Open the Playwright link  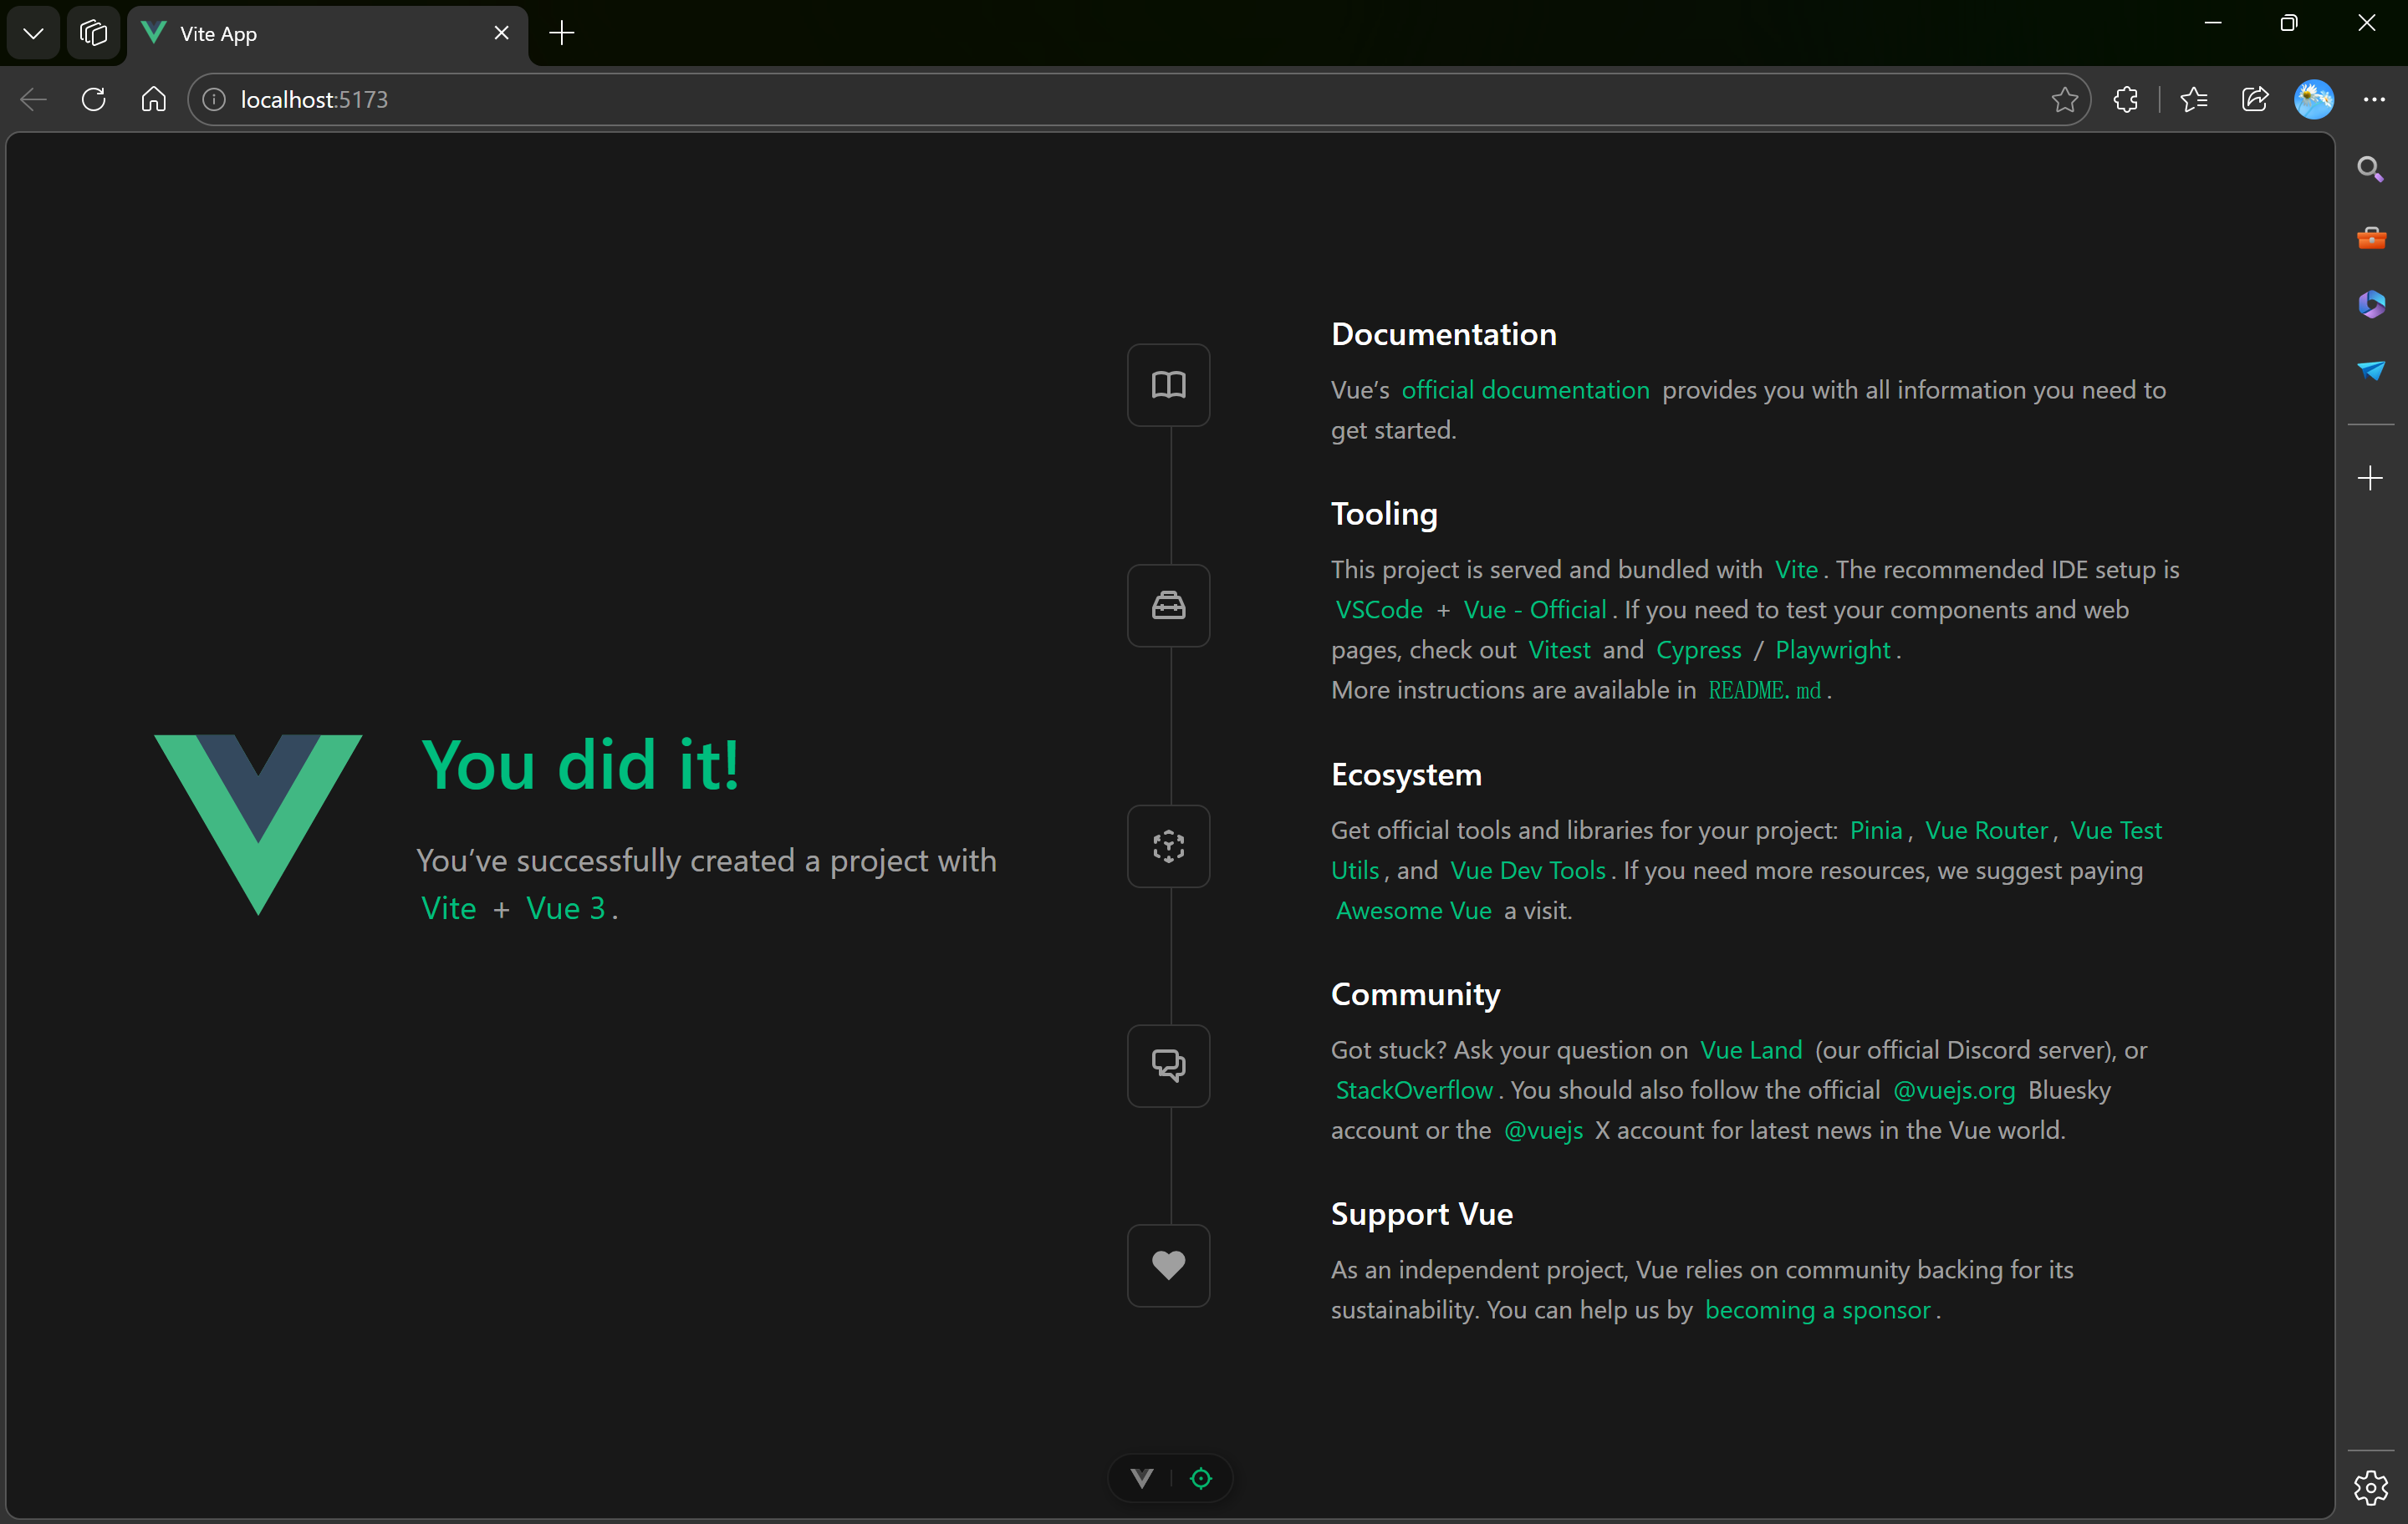click(x=1832, y=649)
